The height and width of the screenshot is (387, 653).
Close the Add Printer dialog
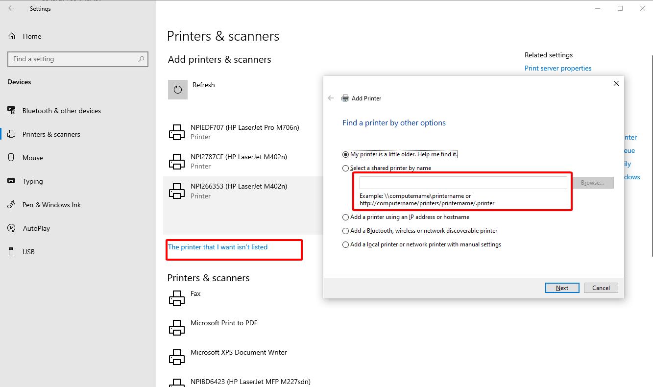click(616, 83)
